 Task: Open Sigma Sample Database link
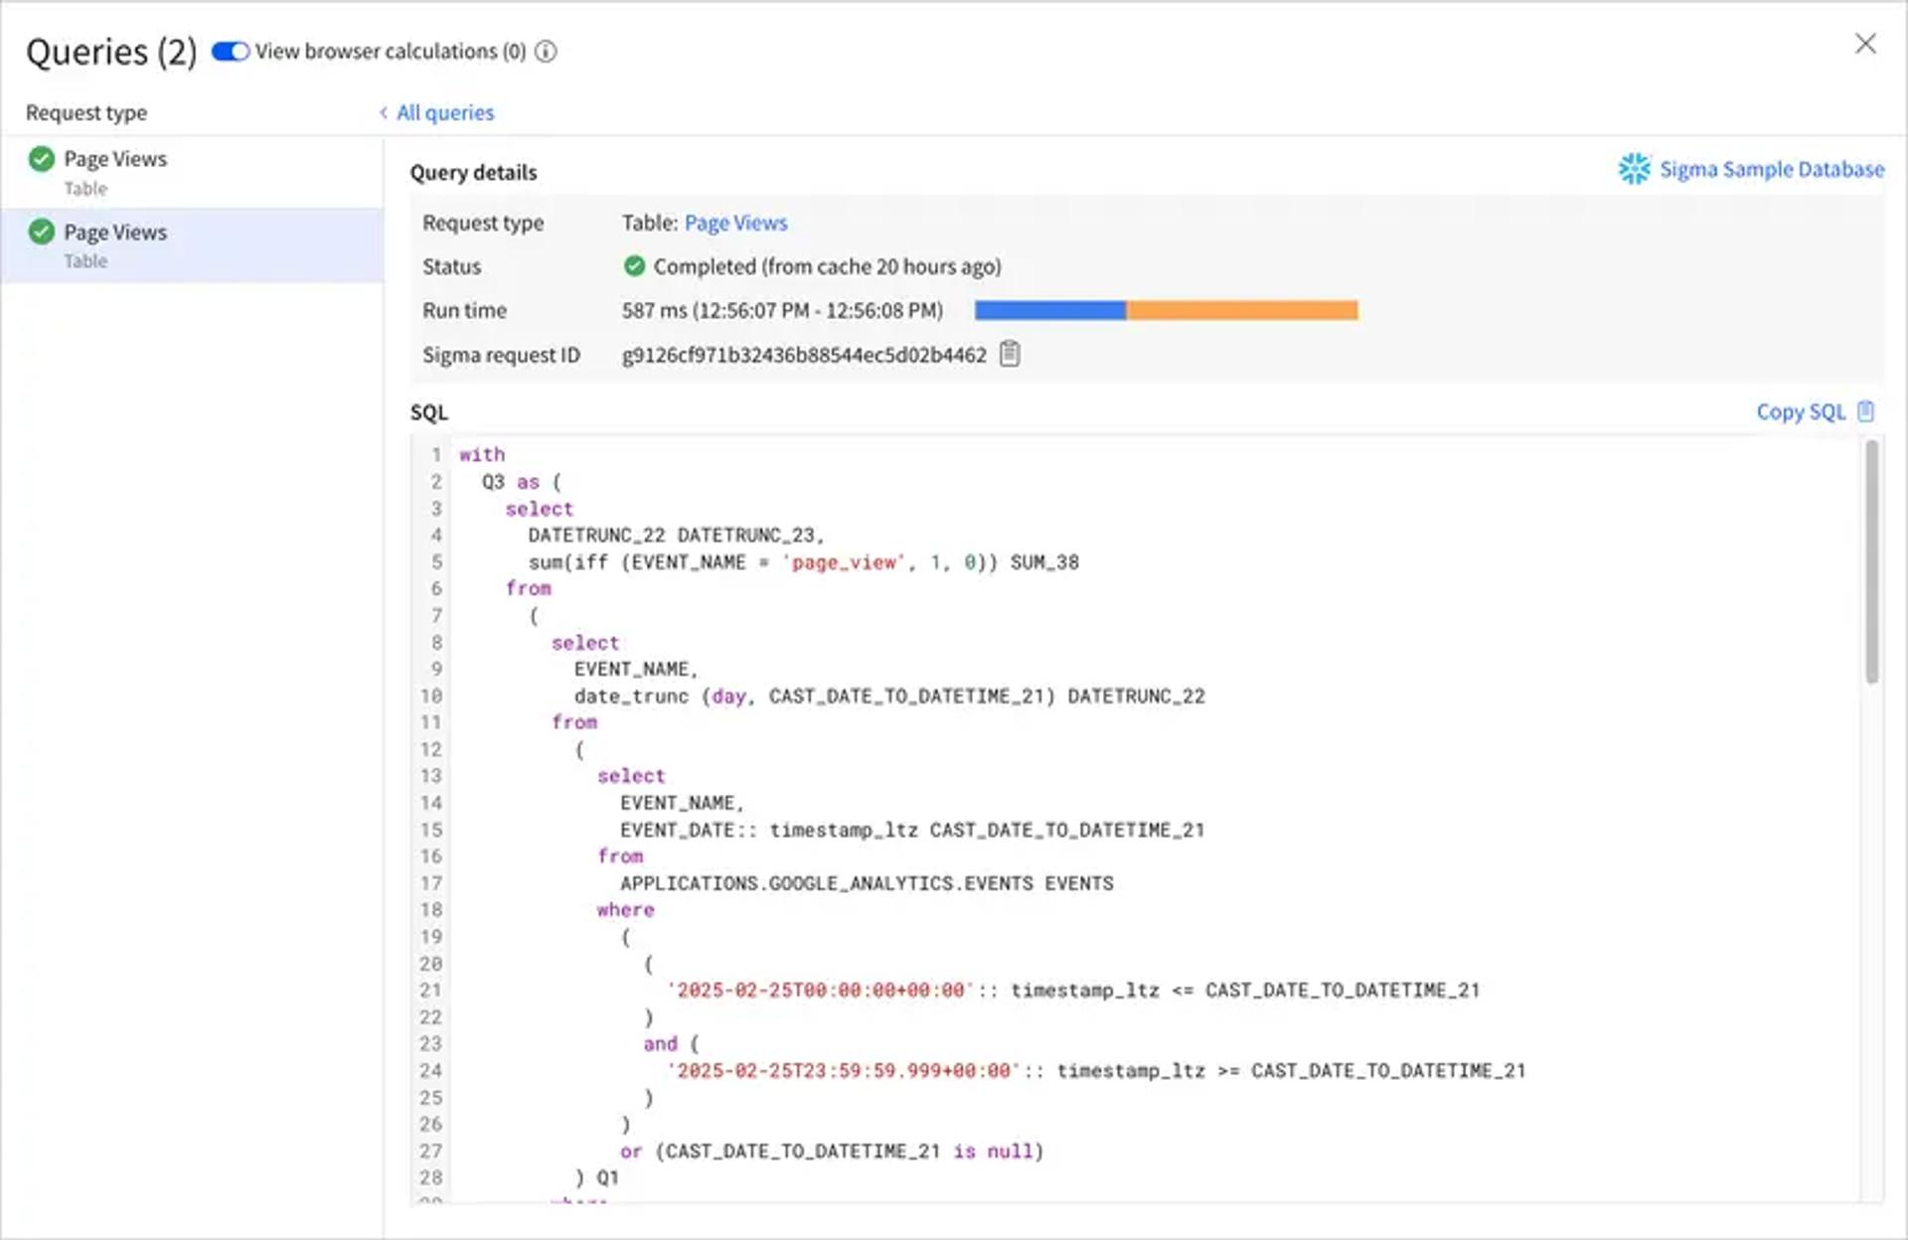point(1772,170)
